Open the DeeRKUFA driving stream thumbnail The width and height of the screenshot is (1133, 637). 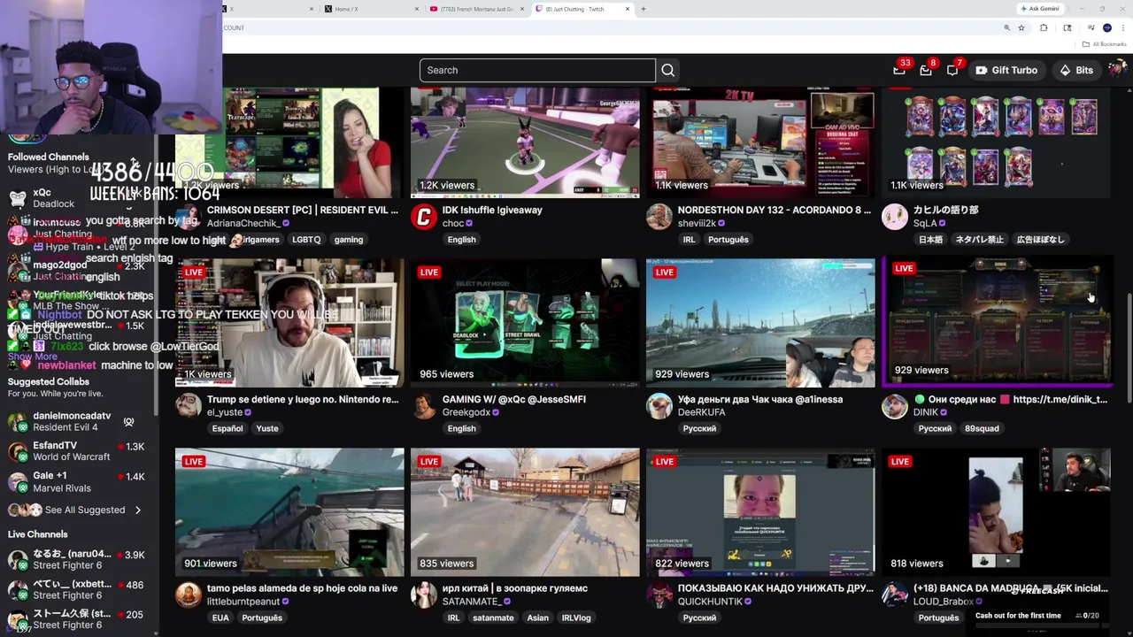click(x=760, y=323)
